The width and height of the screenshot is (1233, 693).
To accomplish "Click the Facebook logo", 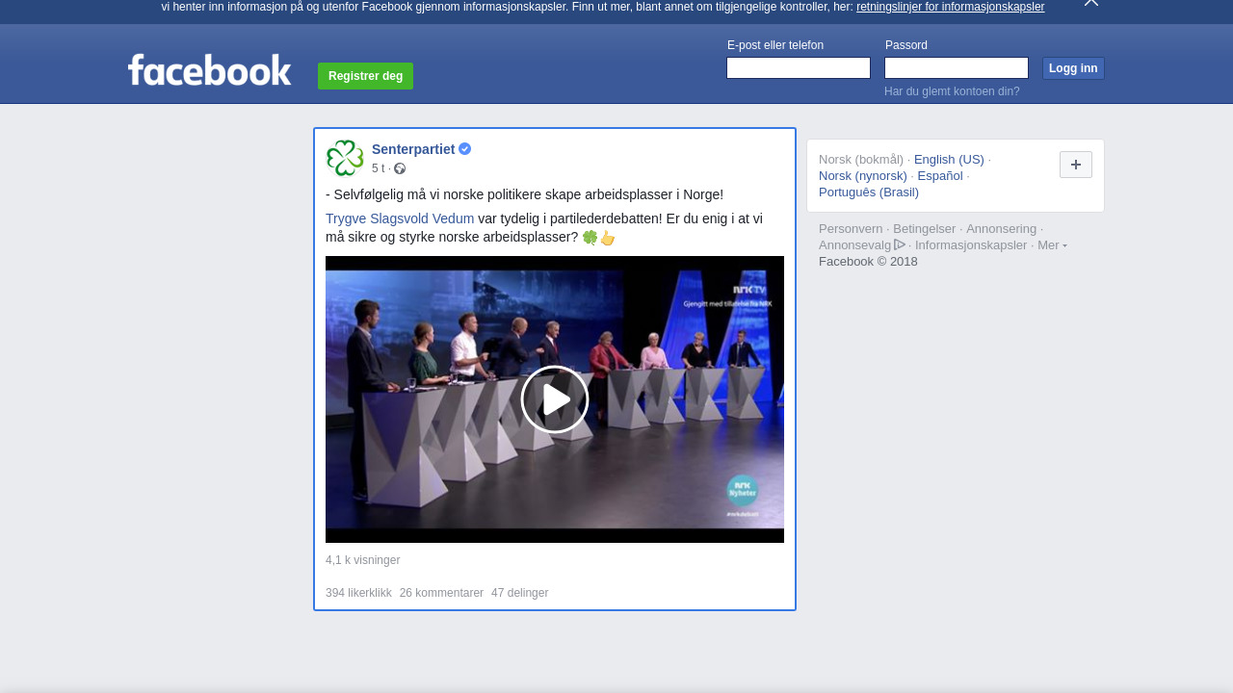I will point(209,69).
